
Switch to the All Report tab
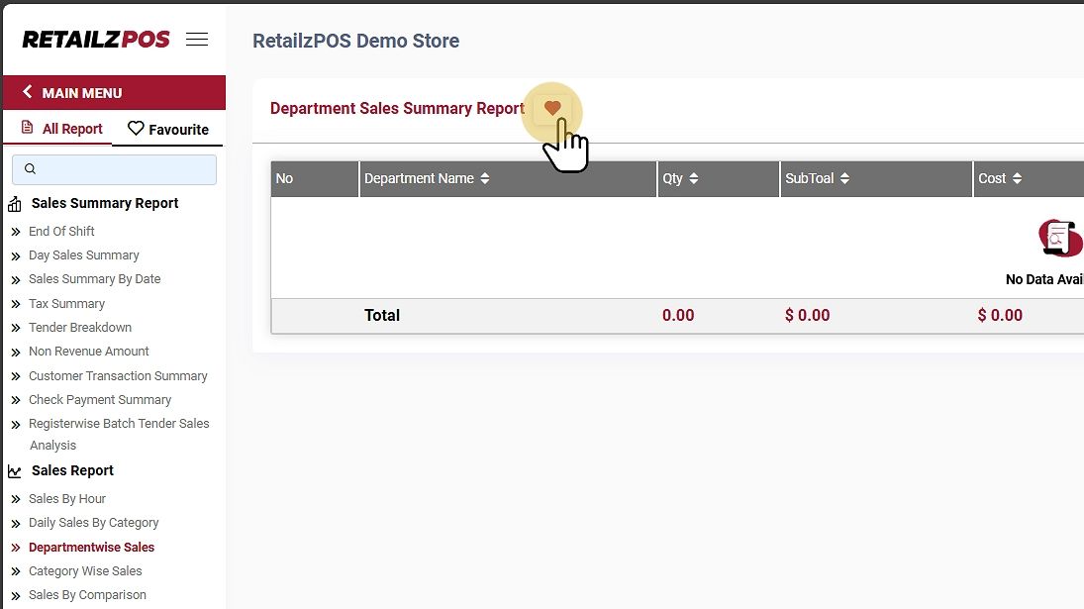(61, 129)
